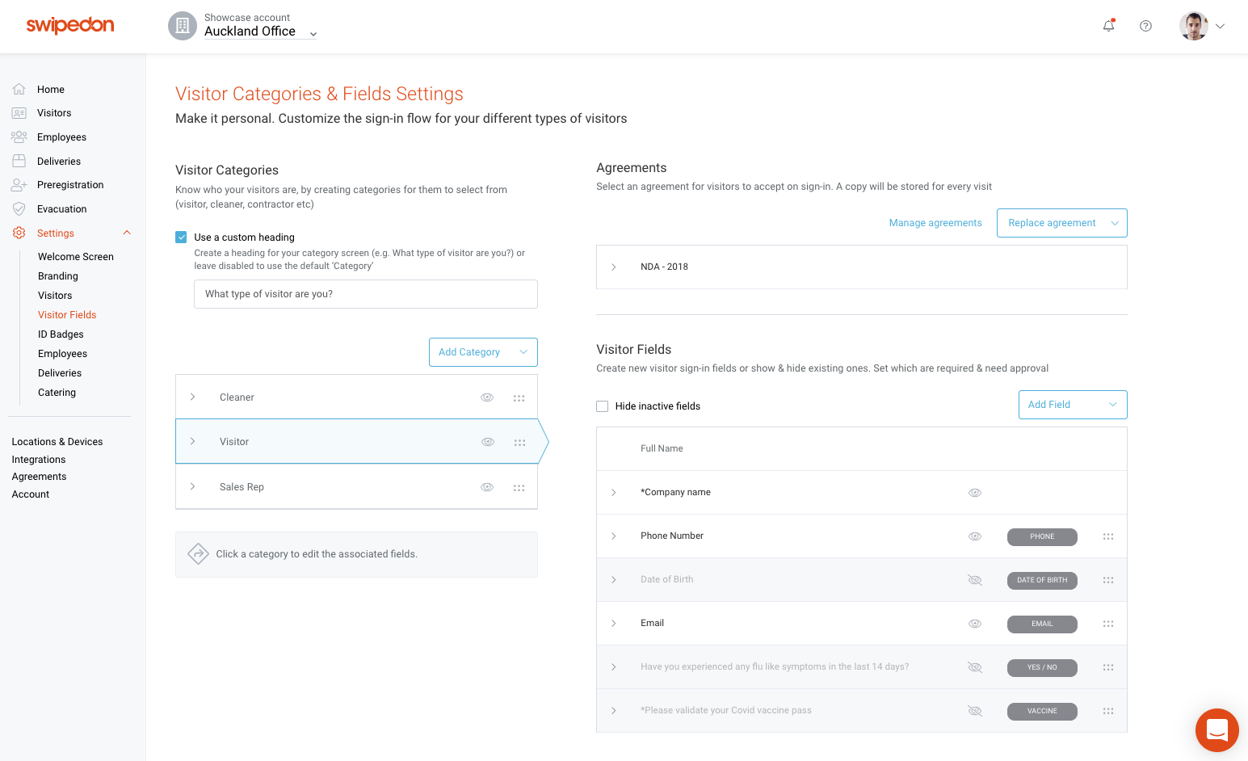Screen dimensions: 1248x761
Task: Toggle visibility of Company name field
Action: pos(975,493)
